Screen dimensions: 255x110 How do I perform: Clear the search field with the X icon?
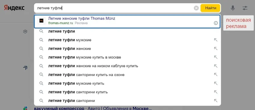click(196, 8)
